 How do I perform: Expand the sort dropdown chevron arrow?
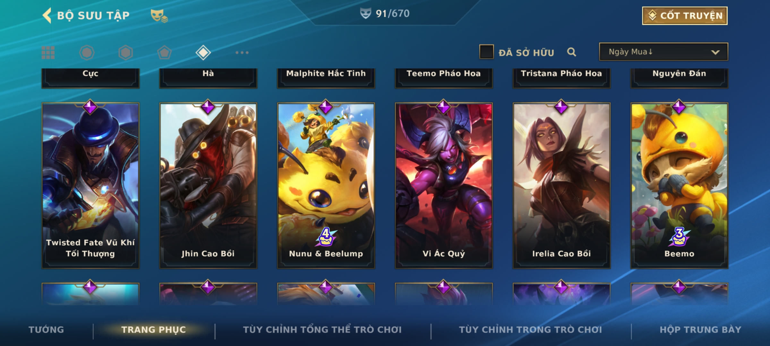715,52
